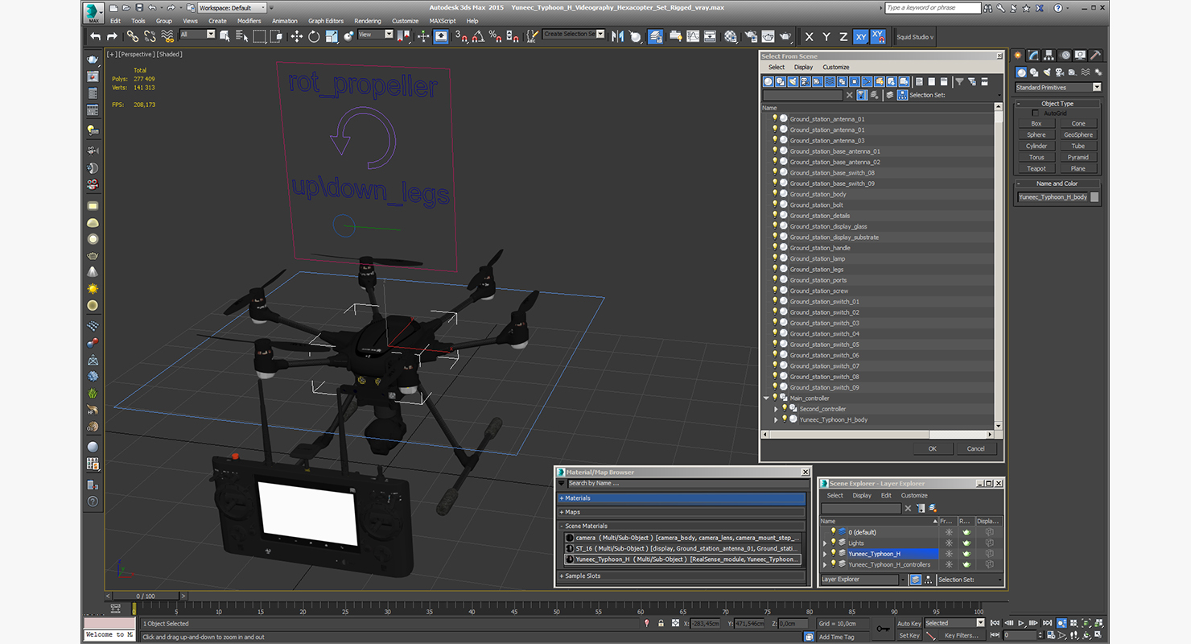Click OK in Select From Scene dialog

click(x=933, y=448)
